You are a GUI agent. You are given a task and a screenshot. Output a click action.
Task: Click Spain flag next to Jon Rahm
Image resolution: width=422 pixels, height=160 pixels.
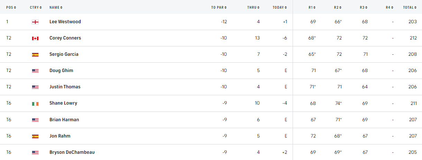[35, 136]
